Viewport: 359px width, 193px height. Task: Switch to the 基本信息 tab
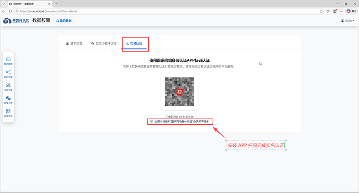pyautogui.click(x=74, y=43)
